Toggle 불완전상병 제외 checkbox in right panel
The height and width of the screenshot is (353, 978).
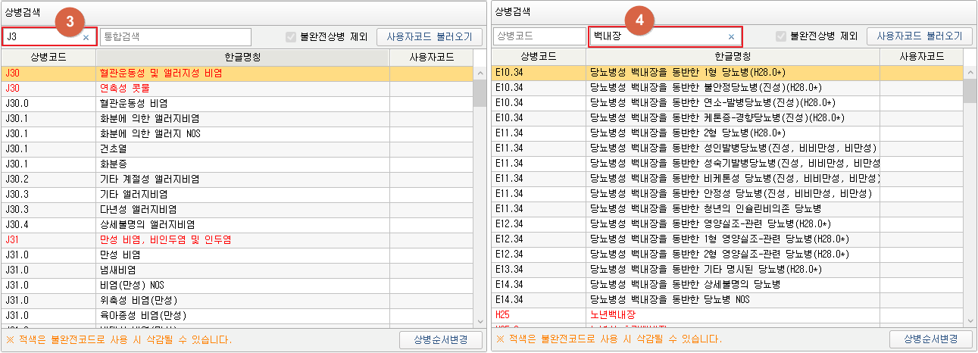click(x=781, y=36)
